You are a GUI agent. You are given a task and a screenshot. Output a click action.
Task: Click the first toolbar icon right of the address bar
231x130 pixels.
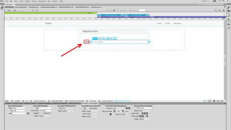click(x=215, y=10)
